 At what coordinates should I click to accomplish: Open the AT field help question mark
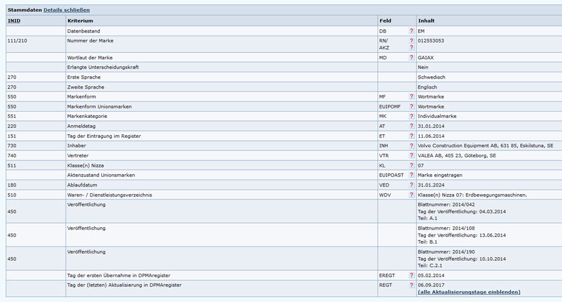tap(412, 126)
